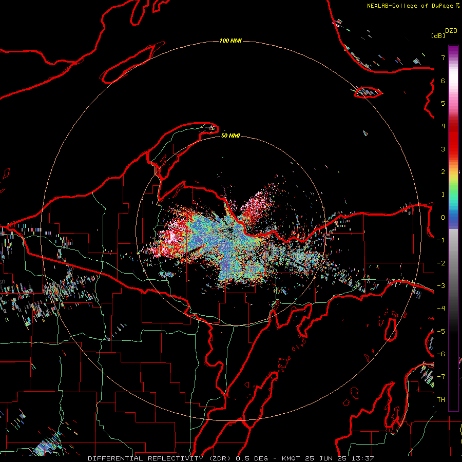
Task: Click the [dB] units label
Action: click(438, 35)
